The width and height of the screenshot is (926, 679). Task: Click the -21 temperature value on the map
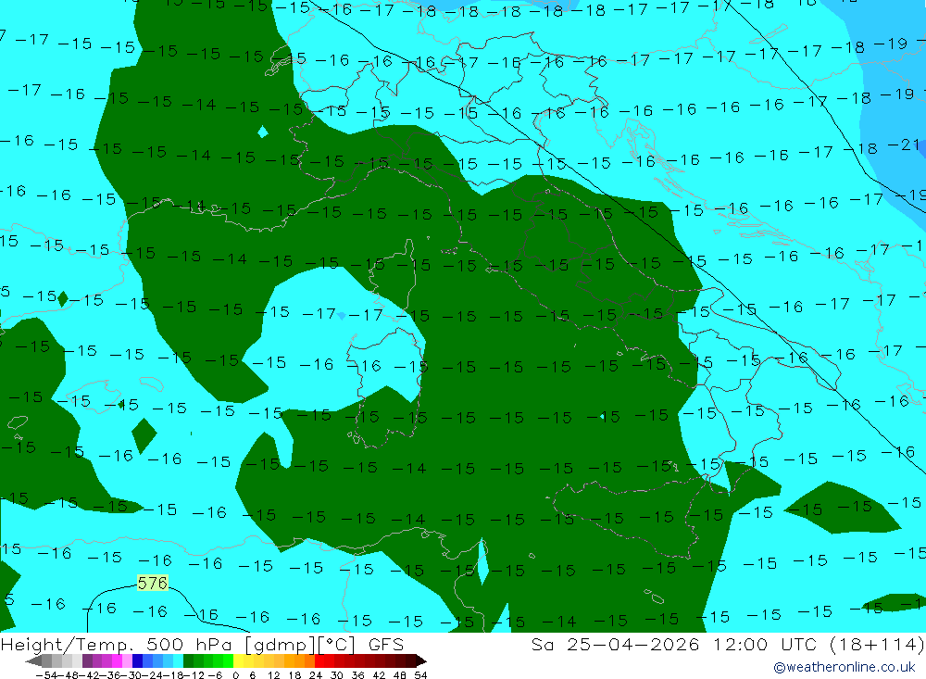pyautogui.click(x=904, y=145)
